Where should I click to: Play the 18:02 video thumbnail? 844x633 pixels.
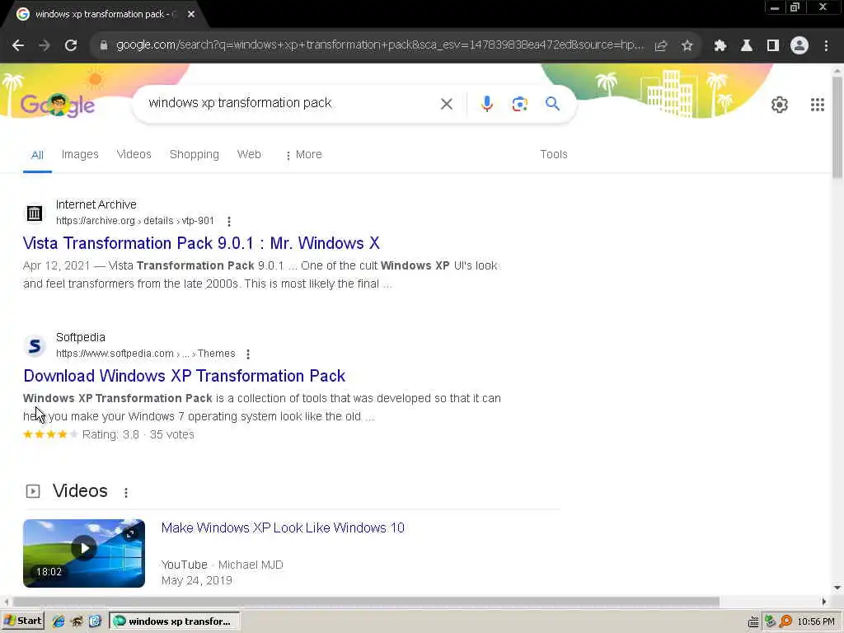(84, 553)
